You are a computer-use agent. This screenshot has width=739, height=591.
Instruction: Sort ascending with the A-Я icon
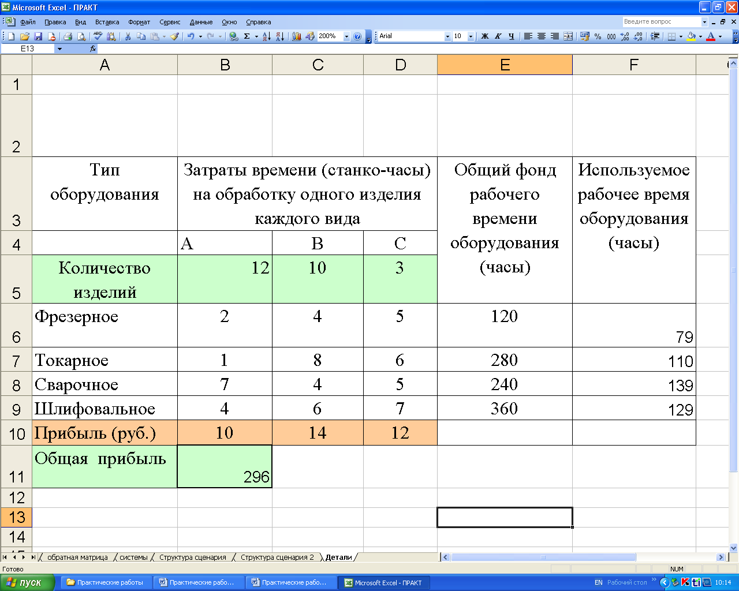(x=266, y=36)
